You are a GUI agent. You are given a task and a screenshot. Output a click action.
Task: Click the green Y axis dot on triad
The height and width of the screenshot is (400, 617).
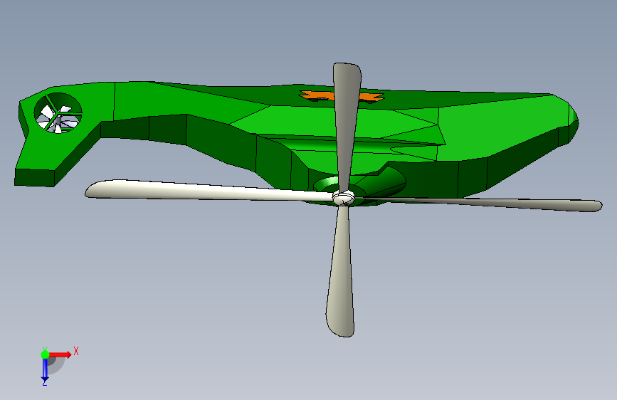[x=45, y=354]
